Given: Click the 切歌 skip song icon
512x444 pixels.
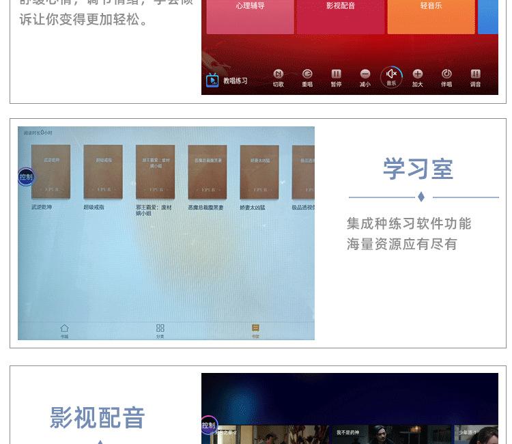Looking at the screenshot, I should click(x=279, y=74).
